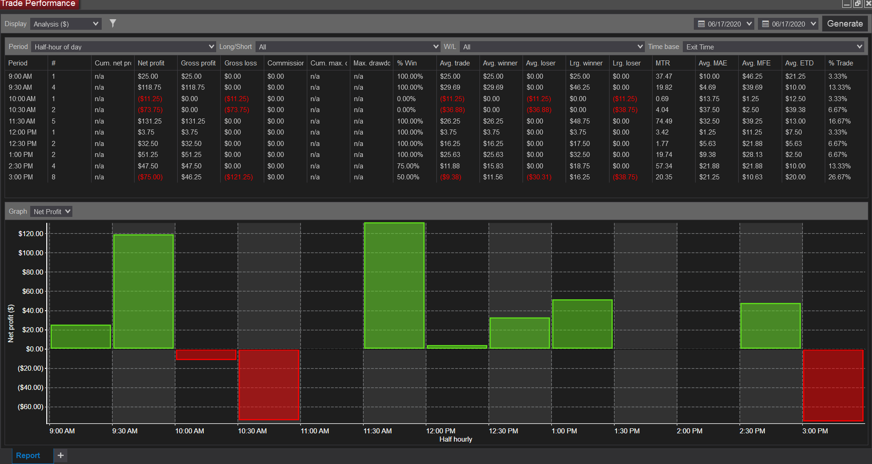The image size is (872, 464).
Task: Sort by the Commission column header
Action: (x=285, y=63)
